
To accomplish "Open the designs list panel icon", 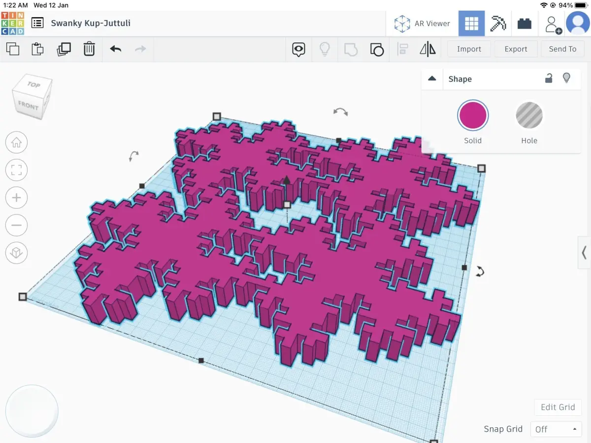I will pyautogui.click(x=37, y=23).
